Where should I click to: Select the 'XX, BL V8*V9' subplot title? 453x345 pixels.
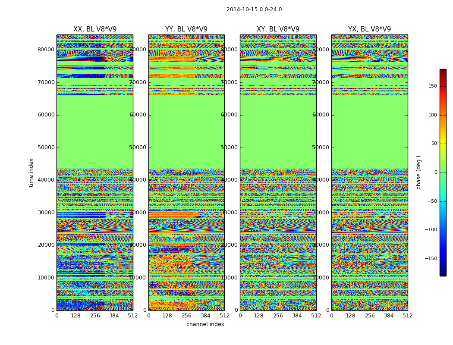click(95, 29)
